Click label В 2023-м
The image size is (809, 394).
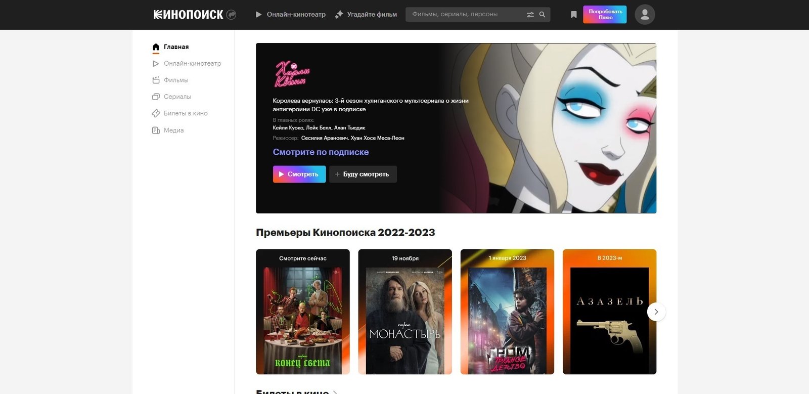609,258
